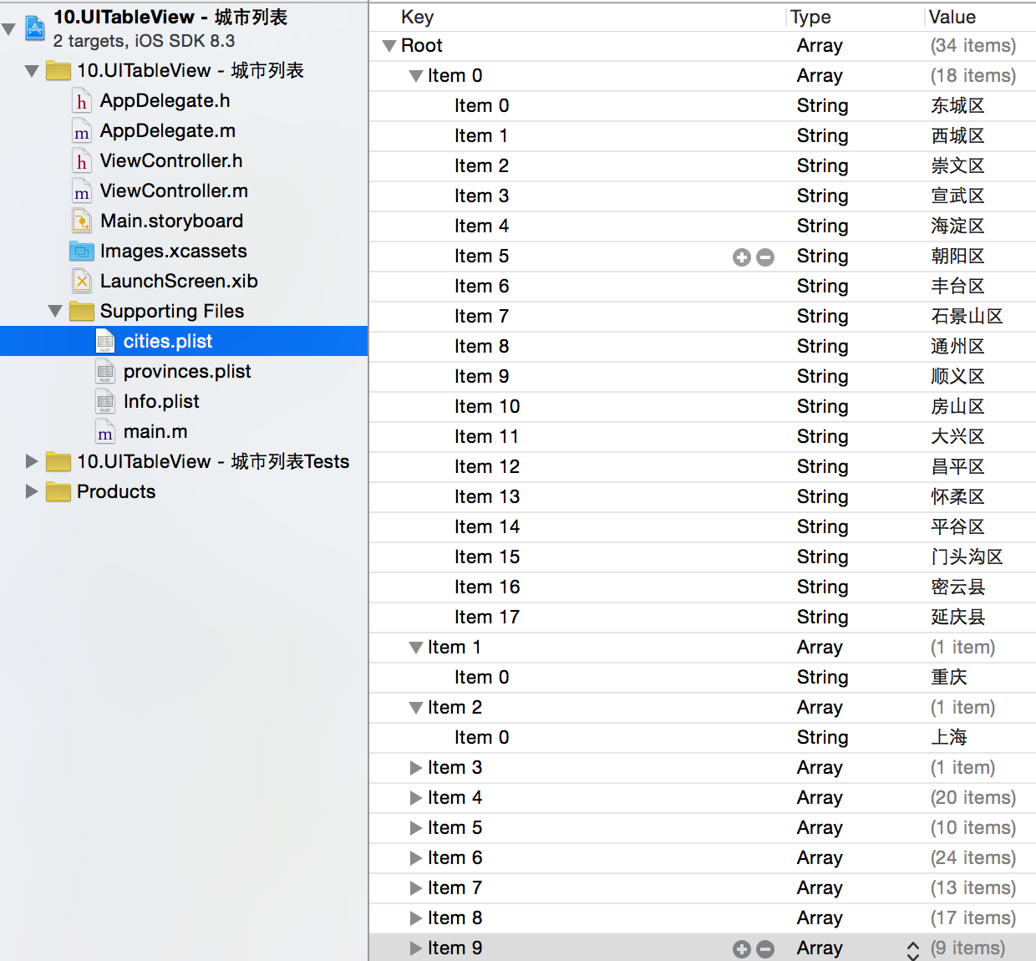Remove Item 9 array with minus button

tap(765, 949)
